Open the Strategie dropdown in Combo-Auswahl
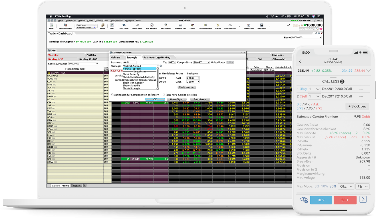Viewport: 379px width, 219px height. tap(141, 66)
